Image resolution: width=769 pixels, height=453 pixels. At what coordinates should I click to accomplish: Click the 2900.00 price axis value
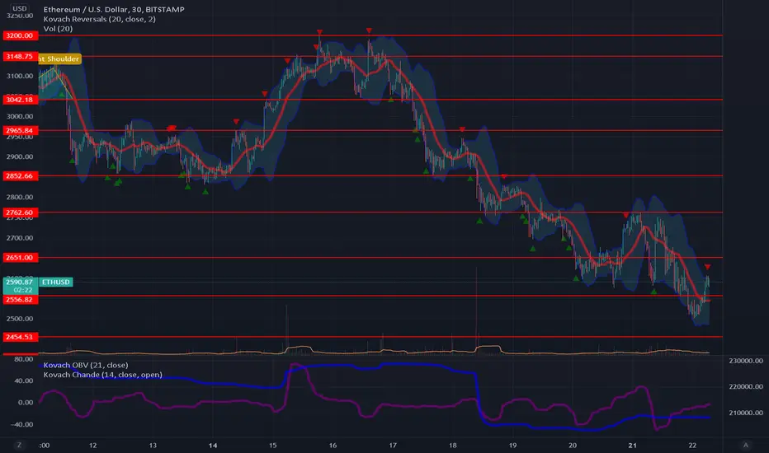pos(20,156)
